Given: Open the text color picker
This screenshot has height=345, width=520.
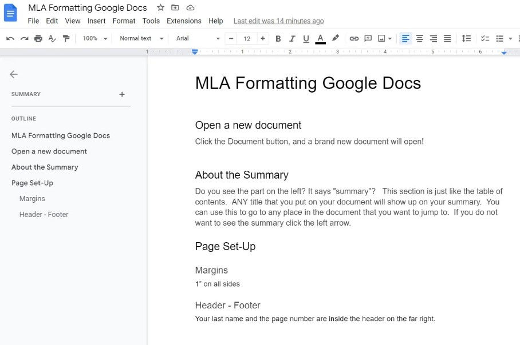Looking at the screenshot, I should (320, 39).
